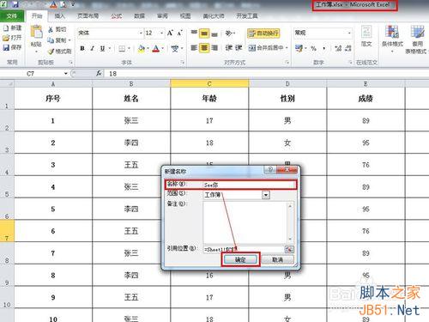
Task: Apply the fill color bucket
Action: tap(141, 48)
